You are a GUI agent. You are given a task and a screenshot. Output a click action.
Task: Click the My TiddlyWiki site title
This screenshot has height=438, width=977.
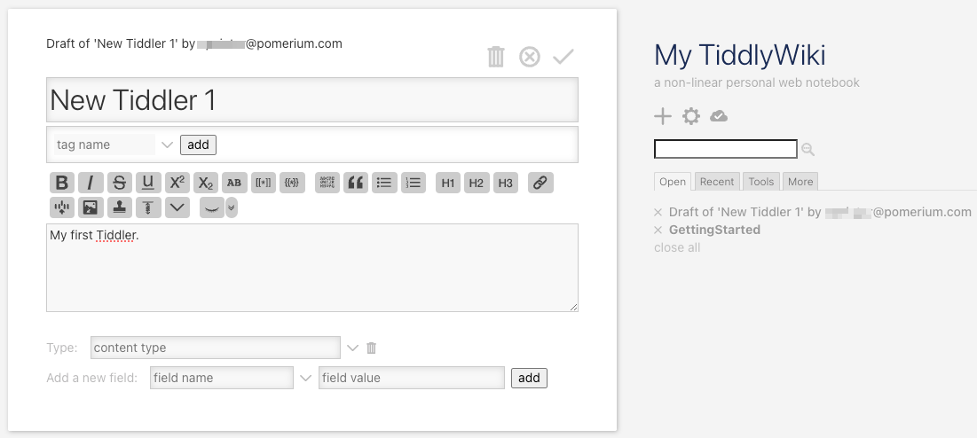point(739,55)
